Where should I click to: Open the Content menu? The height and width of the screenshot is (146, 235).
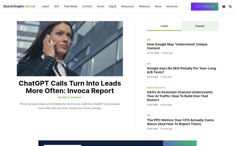87,6
